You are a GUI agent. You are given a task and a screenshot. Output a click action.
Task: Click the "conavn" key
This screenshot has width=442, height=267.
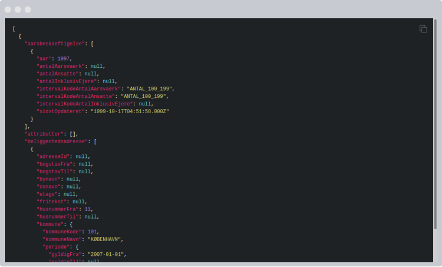[x=48, y=187]
